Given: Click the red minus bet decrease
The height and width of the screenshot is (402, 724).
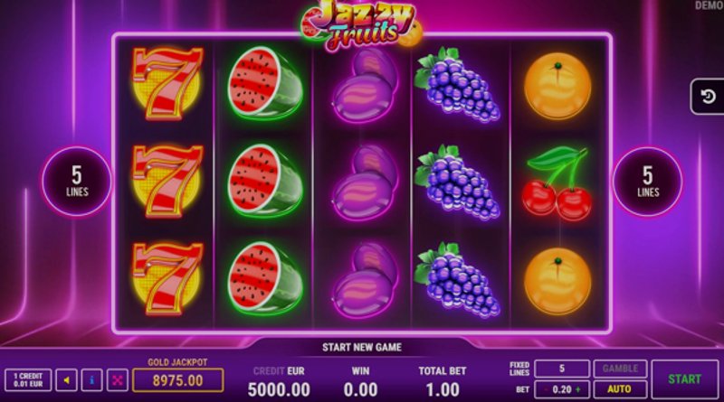Looking at the screenshot, I should (x=547, y=389).
